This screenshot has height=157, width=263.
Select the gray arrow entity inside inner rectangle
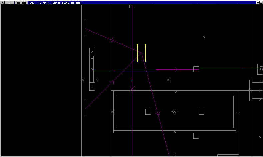174,112
